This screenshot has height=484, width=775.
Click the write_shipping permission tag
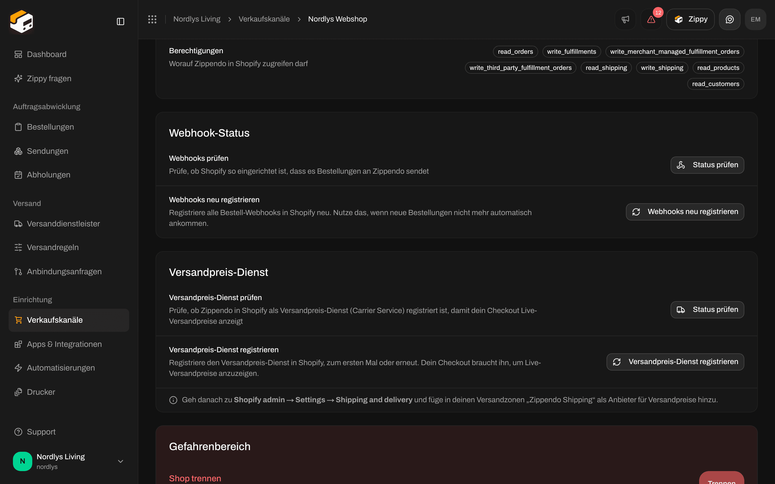(662, 68)
